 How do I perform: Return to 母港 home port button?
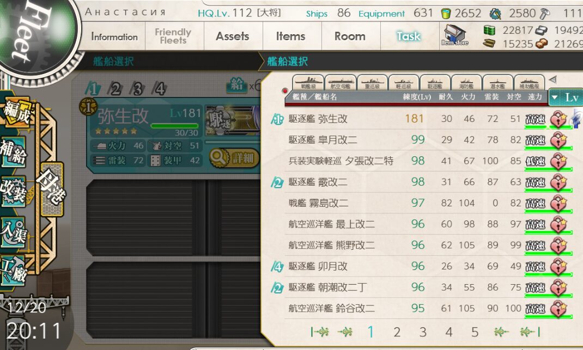click(x=51, y=189)
